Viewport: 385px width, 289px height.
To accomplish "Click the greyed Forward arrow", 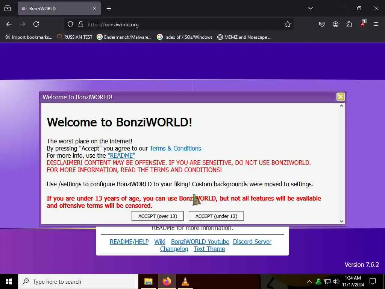I will click(x=23, y=24).
